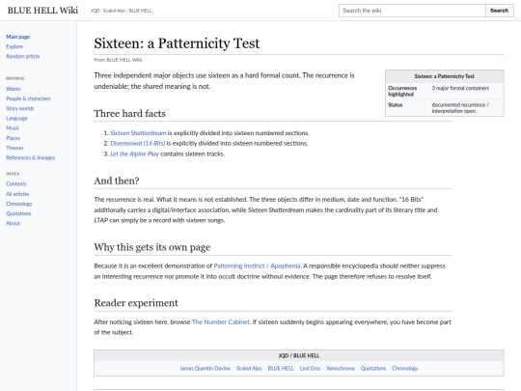This screenshot has width=521, height=391.
Task: Go to Main page in sidebar
Action: tap(18, 37)
